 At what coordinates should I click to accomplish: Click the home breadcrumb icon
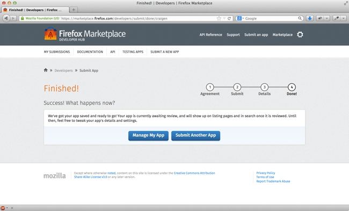(x=46, y=70)
